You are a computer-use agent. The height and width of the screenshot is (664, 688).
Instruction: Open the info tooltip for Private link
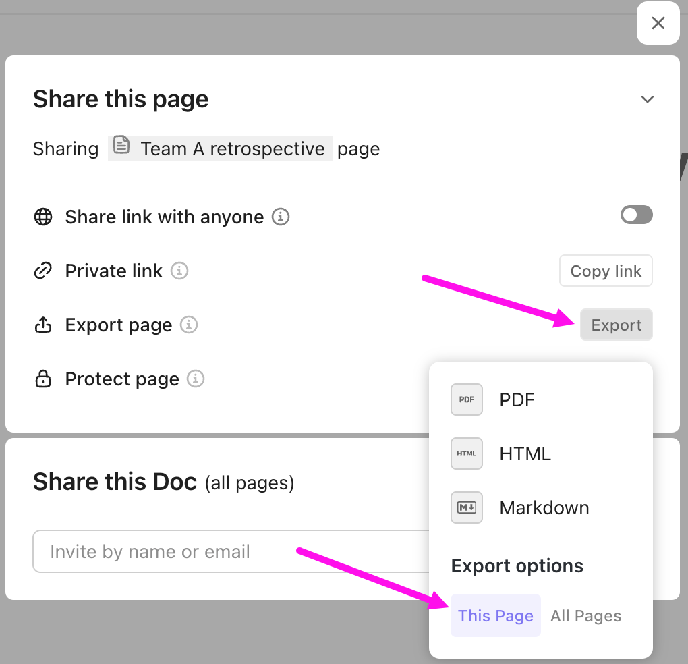point(179,271)
